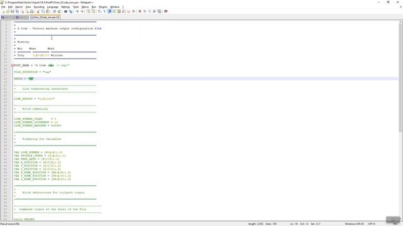Screen dimensions: 403x226
Task: Click the vertical scrollbar thumb
Action: [400, 78]
